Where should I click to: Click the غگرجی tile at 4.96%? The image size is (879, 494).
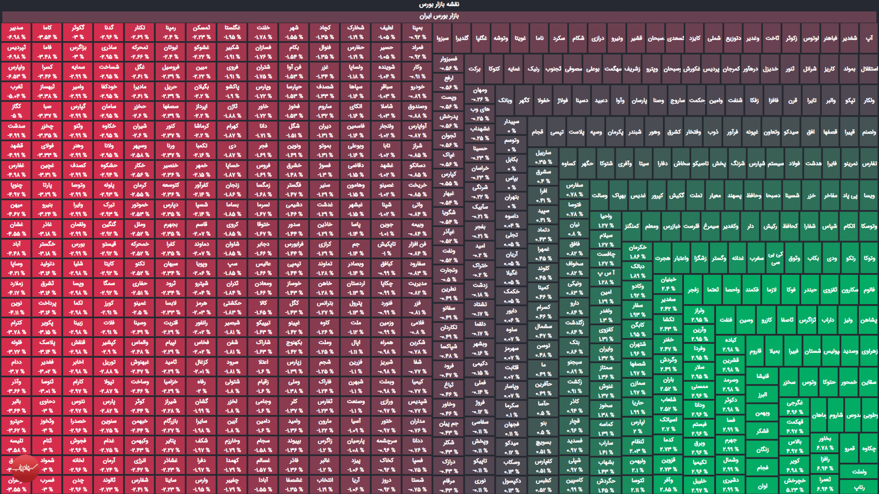click(x=794, y=407)
